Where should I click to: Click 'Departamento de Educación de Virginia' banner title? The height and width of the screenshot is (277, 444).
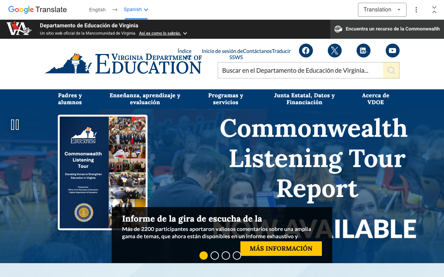pos(89,26)
